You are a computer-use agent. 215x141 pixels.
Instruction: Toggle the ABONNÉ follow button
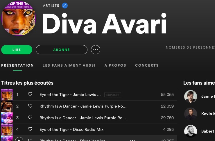[x=62, y=50]
